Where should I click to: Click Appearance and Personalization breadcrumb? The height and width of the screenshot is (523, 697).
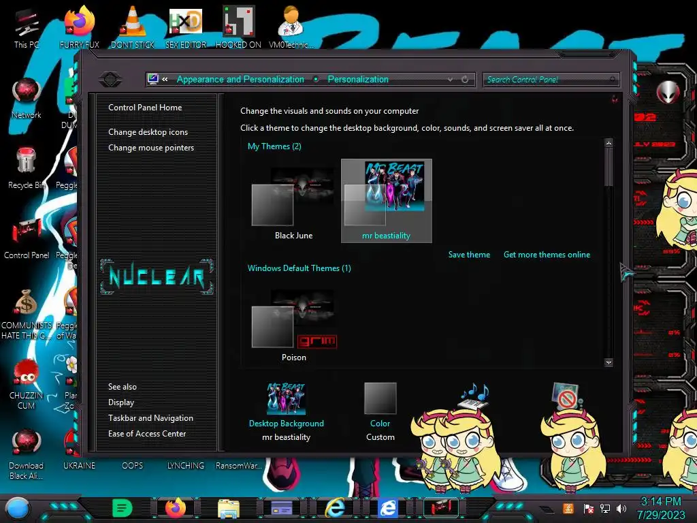[240, 79]
